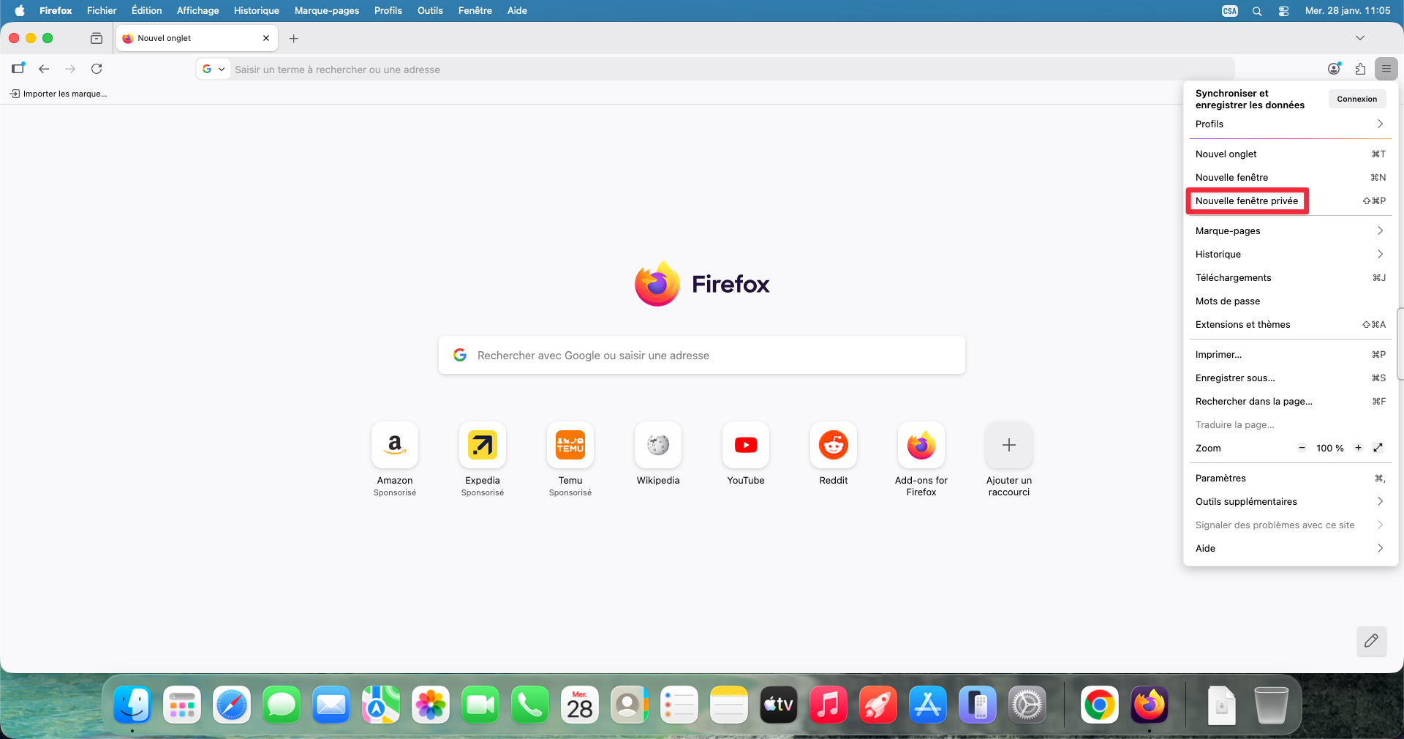This screenshot has width=1404, height=739.
Task: Open the Édition menu in the menu bar
Action: click(x=146, y=11)
